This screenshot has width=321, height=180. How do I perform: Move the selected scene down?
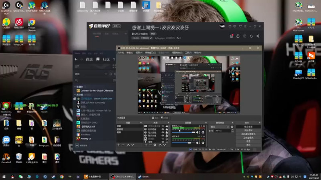pos(133,145)
